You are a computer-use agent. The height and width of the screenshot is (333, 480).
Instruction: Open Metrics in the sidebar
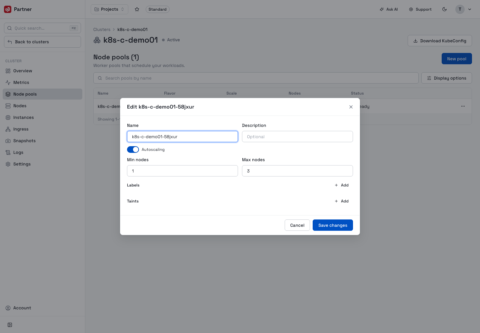tap(42, 83)
